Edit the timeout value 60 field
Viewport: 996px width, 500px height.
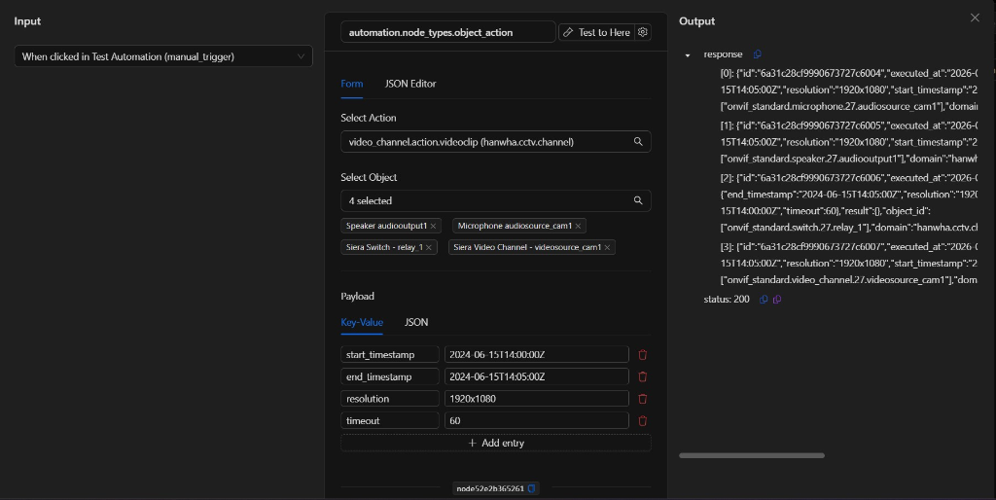(536, 420)
